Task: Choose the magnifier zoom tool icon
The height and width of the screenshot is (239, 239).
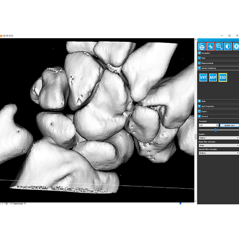Action: (x=219, y=47)
